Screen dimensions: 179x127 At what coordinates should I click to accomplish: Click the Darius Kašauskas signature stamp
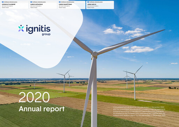click(x=43, y=5)
